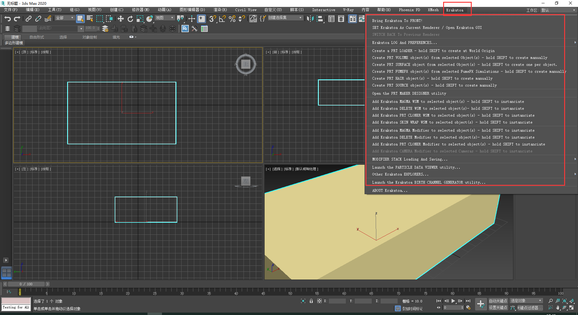This screenshot has width=578, height=315.
Task: Click the 自动关键点 Auto Key button
Action: pyautogui.click(x=498, y=301)
